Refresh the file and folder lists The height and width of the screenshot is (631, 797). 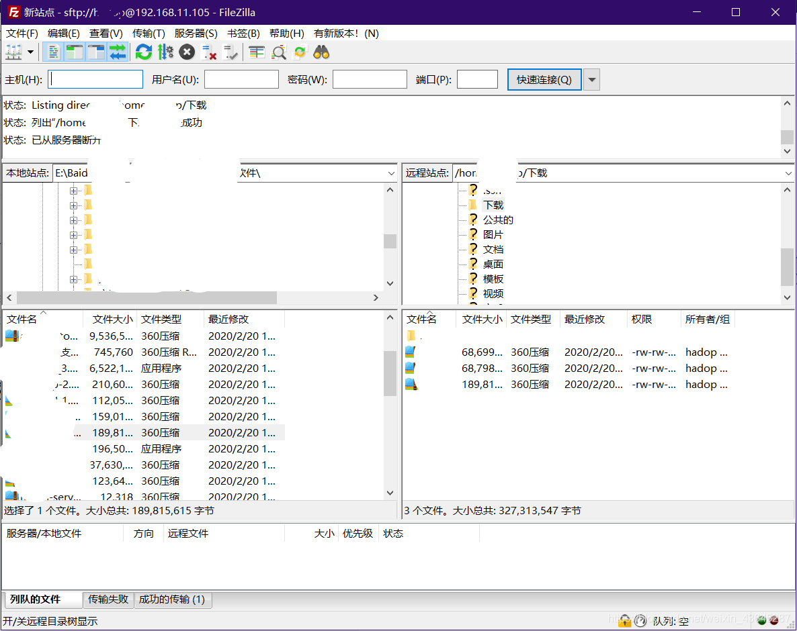point(144,52)
